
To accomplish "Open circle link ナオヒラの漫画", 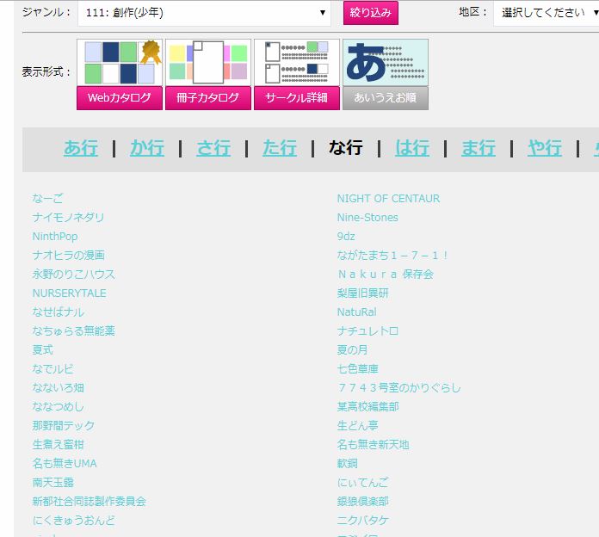I will point(68,256).
